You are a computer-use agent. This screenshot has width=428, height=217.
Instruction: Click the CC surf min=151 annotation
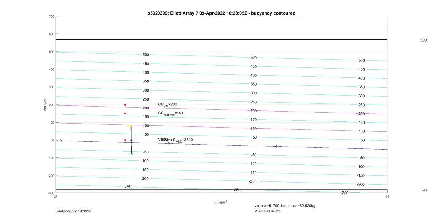coord(171,113)
